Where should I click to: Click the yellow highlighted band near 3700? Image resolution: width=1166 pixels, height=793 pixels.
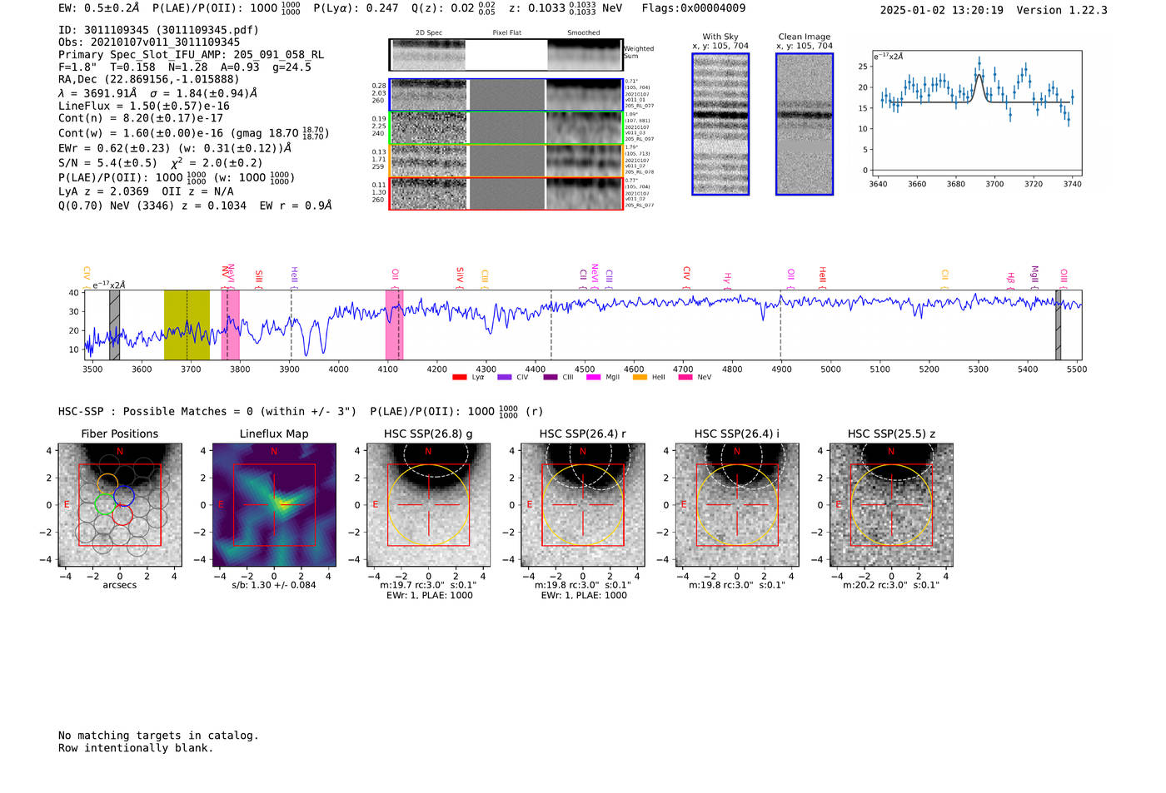(x=187, y=325)
